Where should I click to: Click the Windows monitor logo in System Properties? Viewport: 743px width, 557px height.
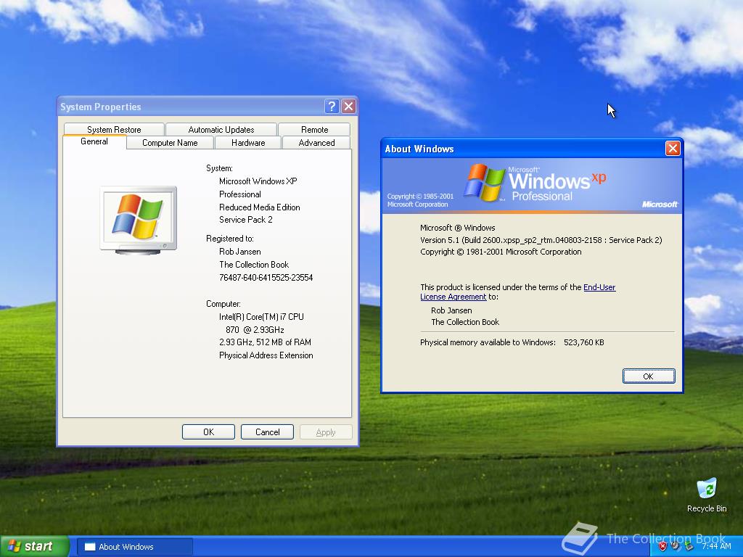[x=139, y=220]
